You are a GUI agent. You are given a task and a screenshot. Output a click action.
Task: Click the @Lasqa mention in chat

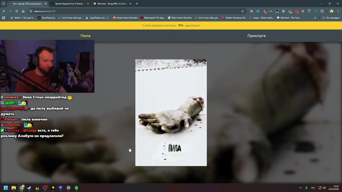[30, 130]
